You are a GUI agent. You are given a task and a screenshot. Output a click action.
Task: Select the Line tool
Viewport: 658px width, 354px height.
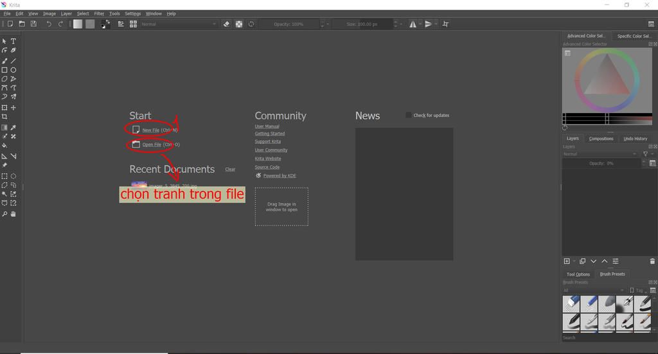click(x=13, y=61)
